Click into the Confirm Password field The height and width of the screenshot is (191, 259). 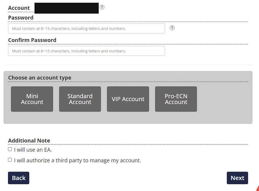click(x=86, y=51)
